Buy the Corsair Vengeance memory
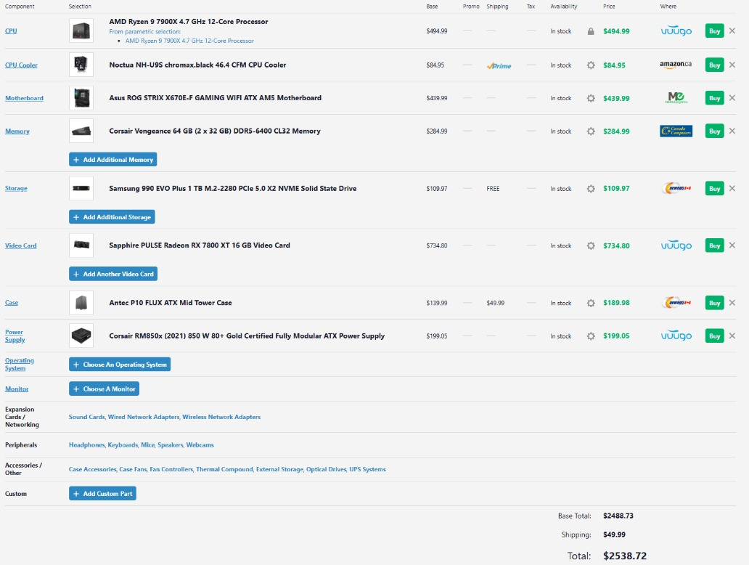 pos(714,131)
